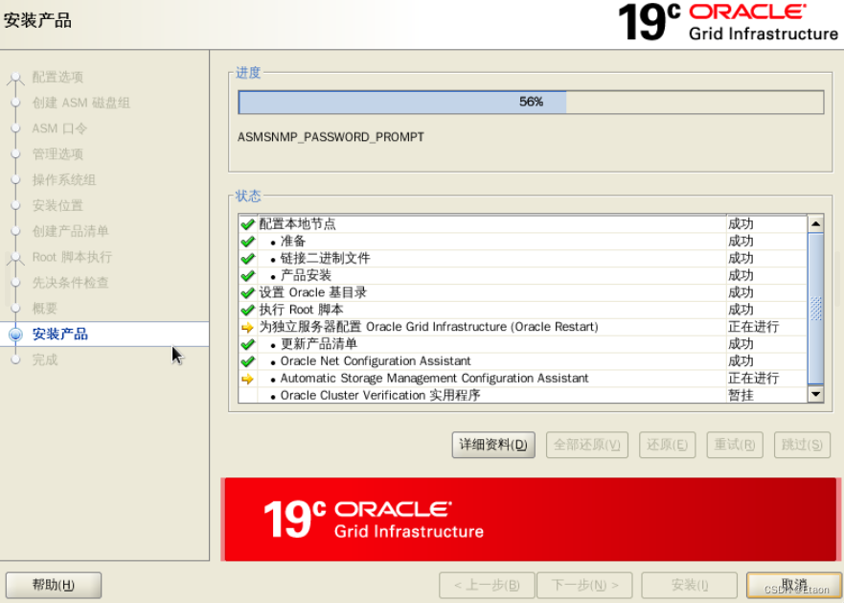Click the Oracle Cluster Verification 实用程序 row
Viewport: 844px width, 603px height.
coord(523,396)
